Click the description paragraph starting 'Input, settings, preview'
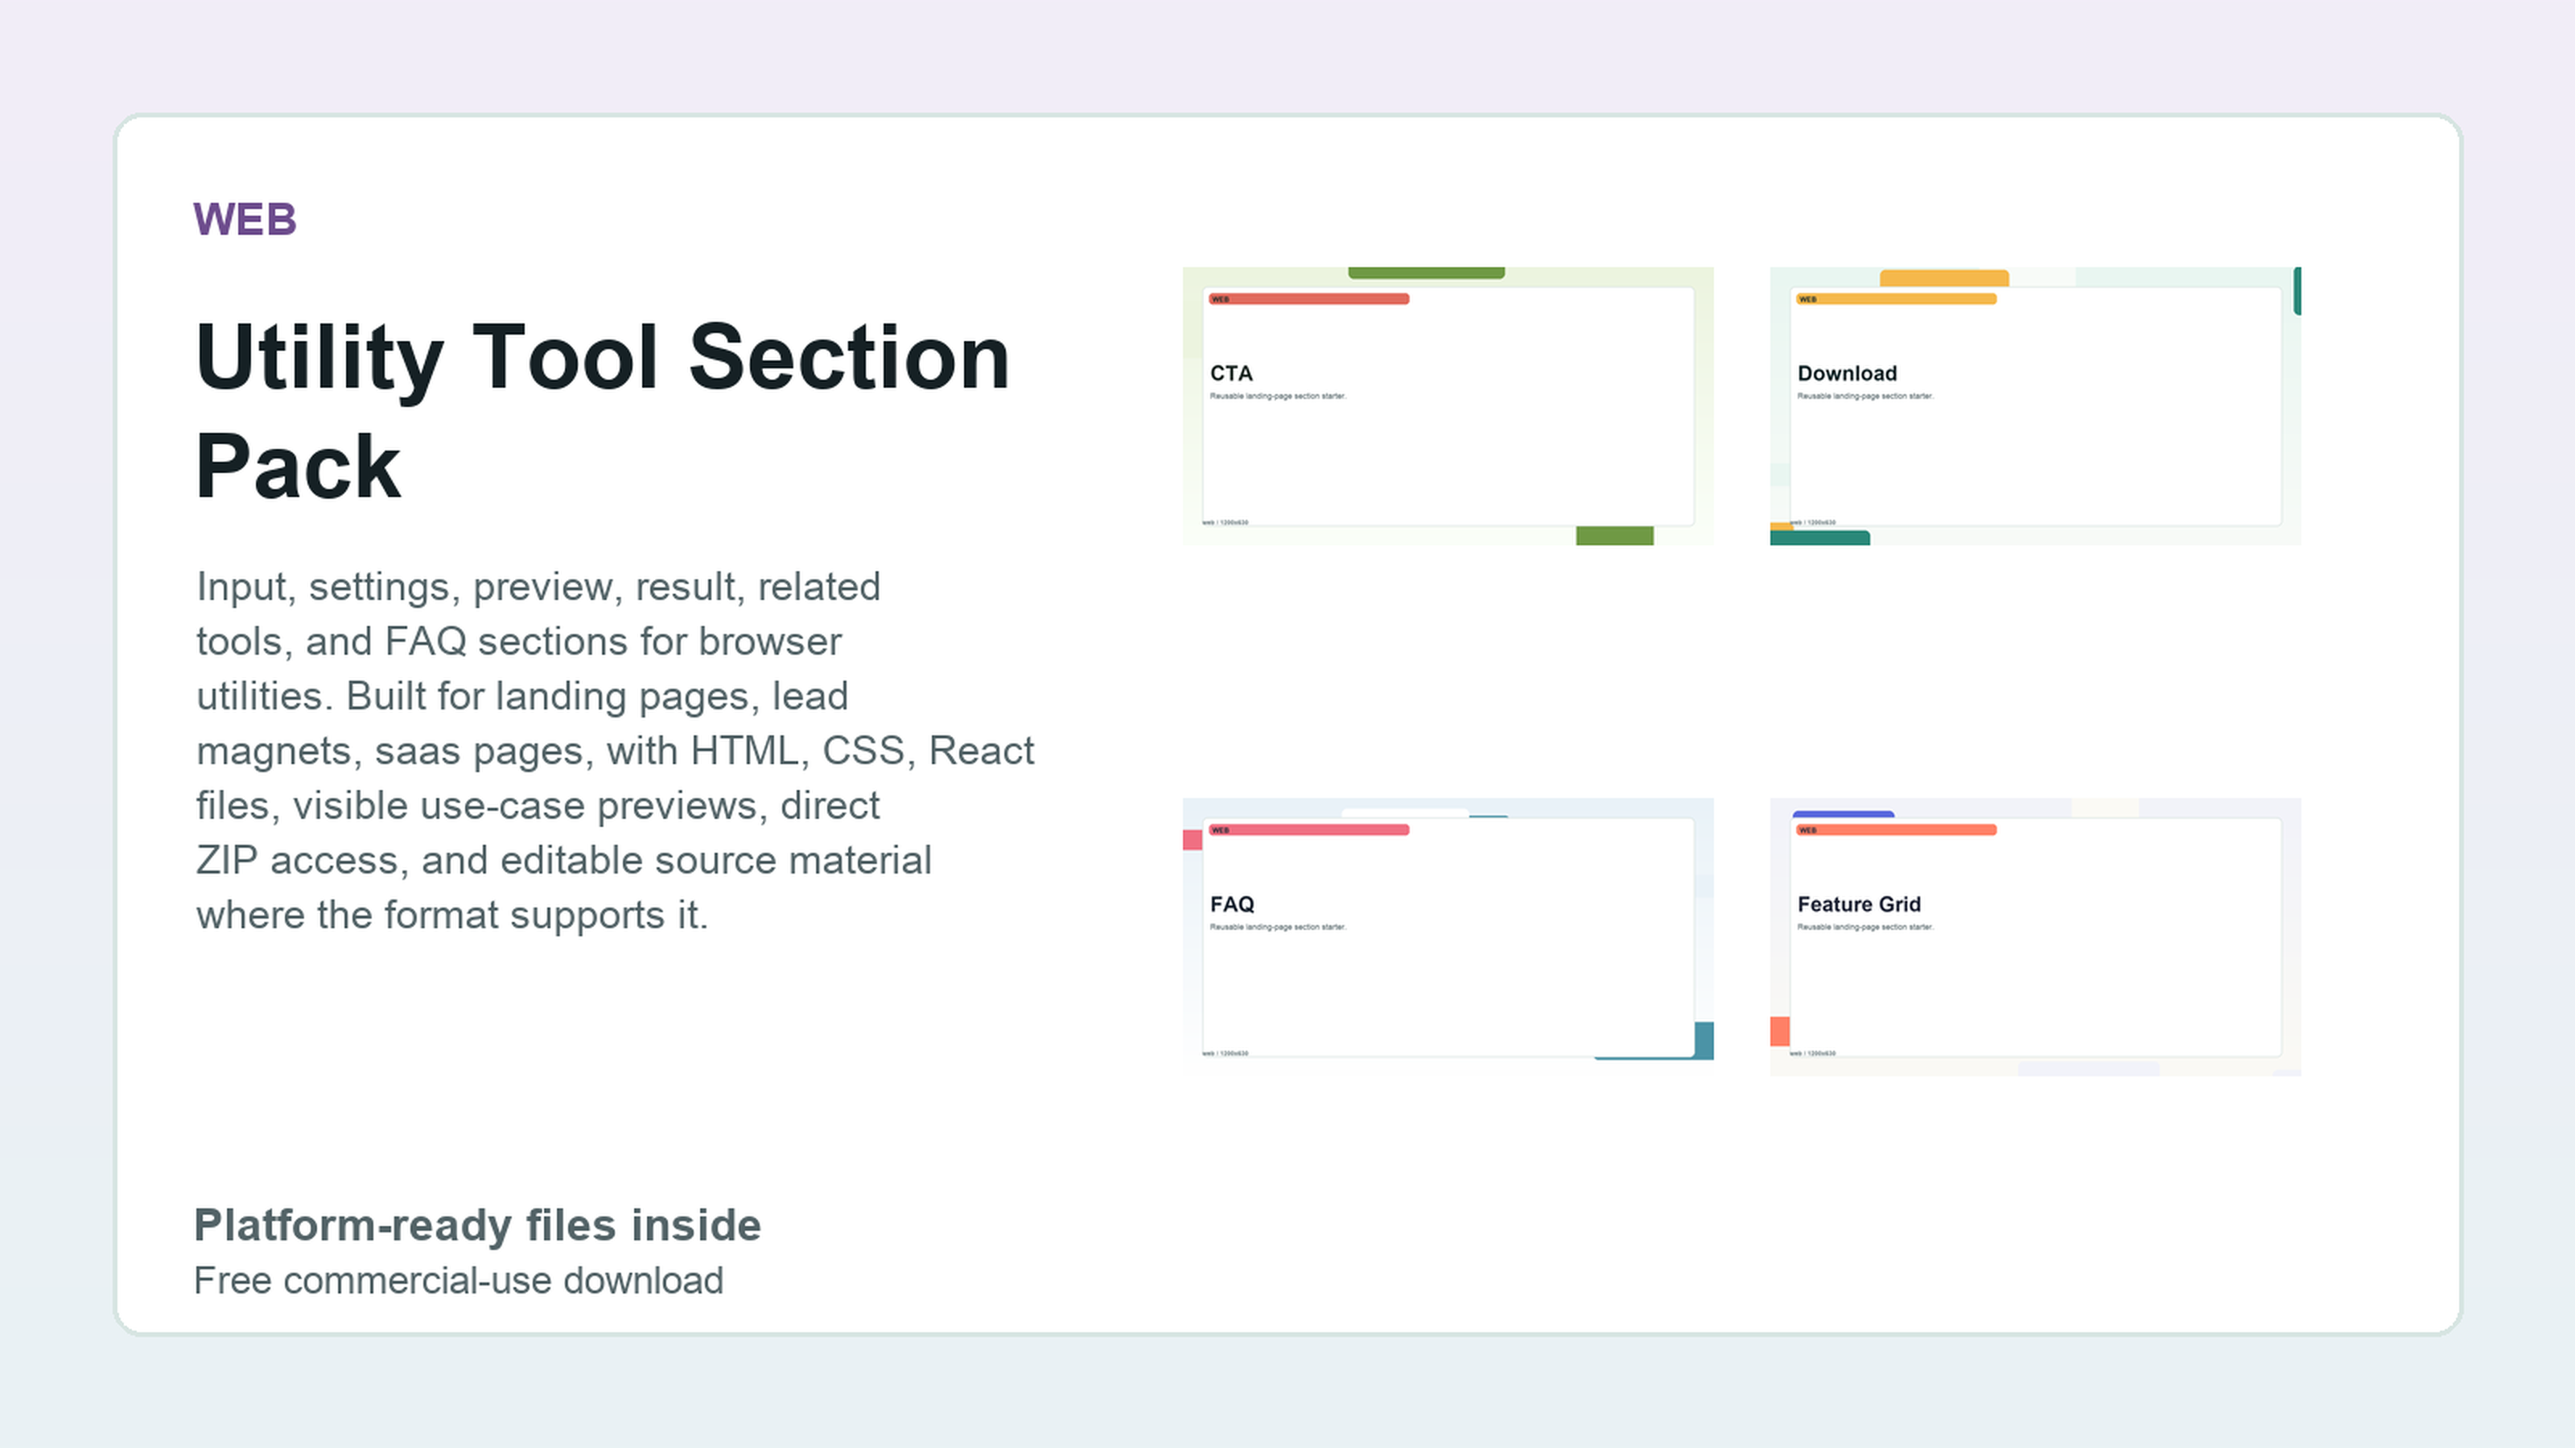Viewport: 2575px width, 1448px height. click(x=615, y=750)
